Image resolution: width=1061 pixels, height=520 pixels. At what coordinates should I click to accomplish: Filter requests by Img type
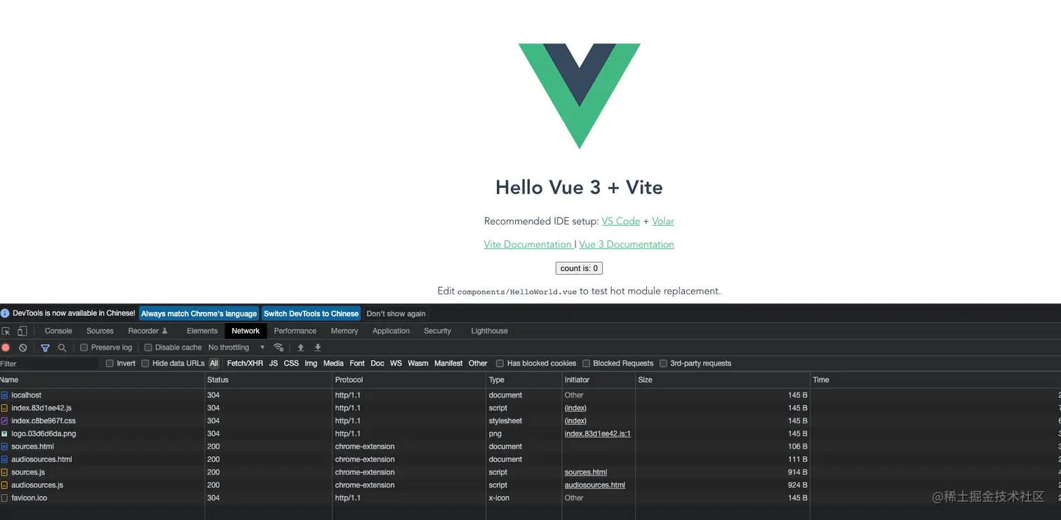[x=311, y=364]
